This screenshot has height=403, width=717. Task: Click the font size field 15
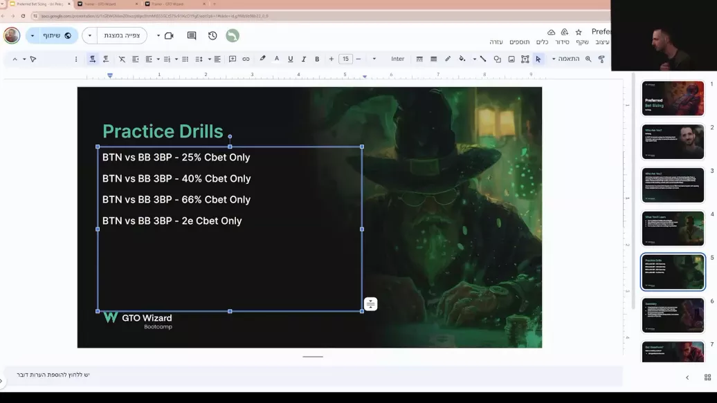coord(345,59)
